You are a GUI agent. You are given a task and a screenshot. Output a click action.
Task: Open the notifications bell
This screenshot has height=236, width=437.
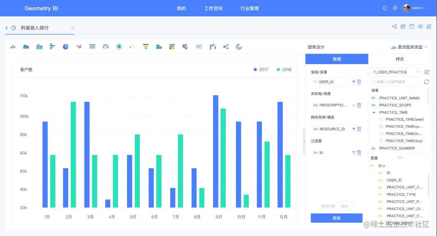click(x=385, y=8)
